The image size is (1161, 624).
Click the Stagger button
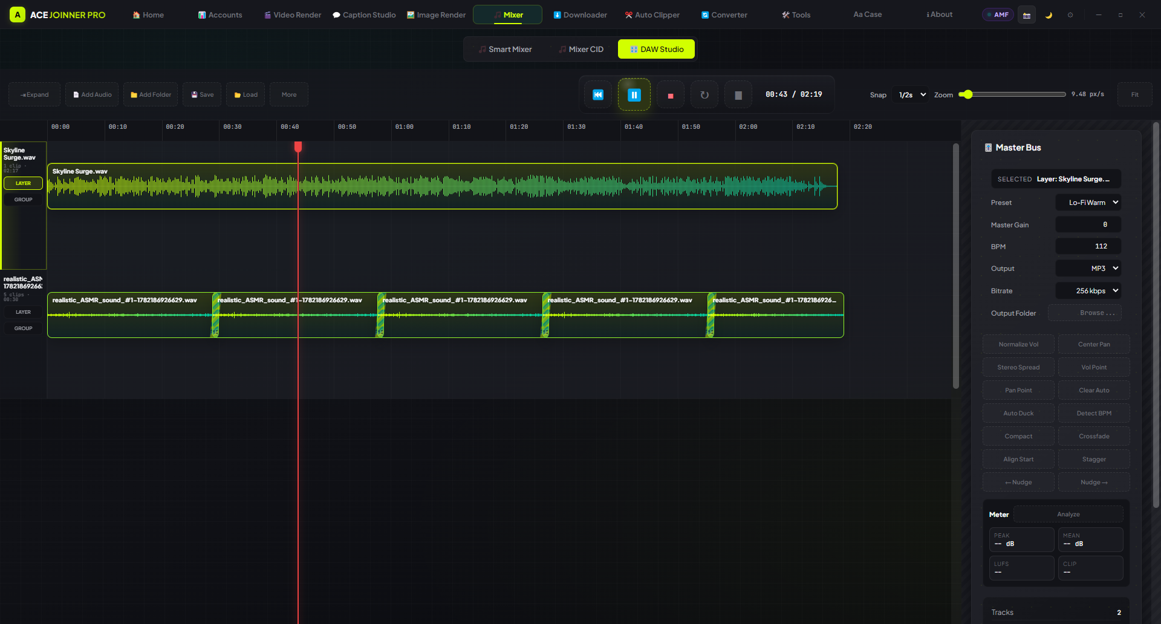pos(1094,460)
